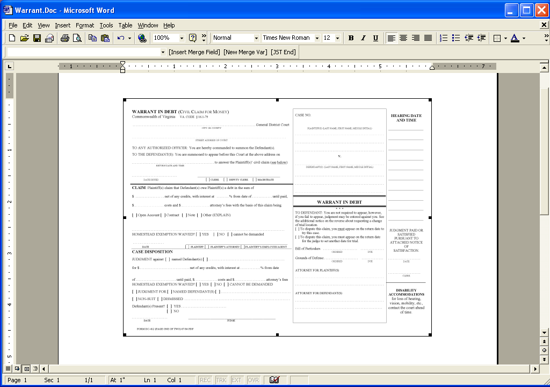Click the Numbering list icon
The width and height of the screenshot is (550, 387).
444,38
